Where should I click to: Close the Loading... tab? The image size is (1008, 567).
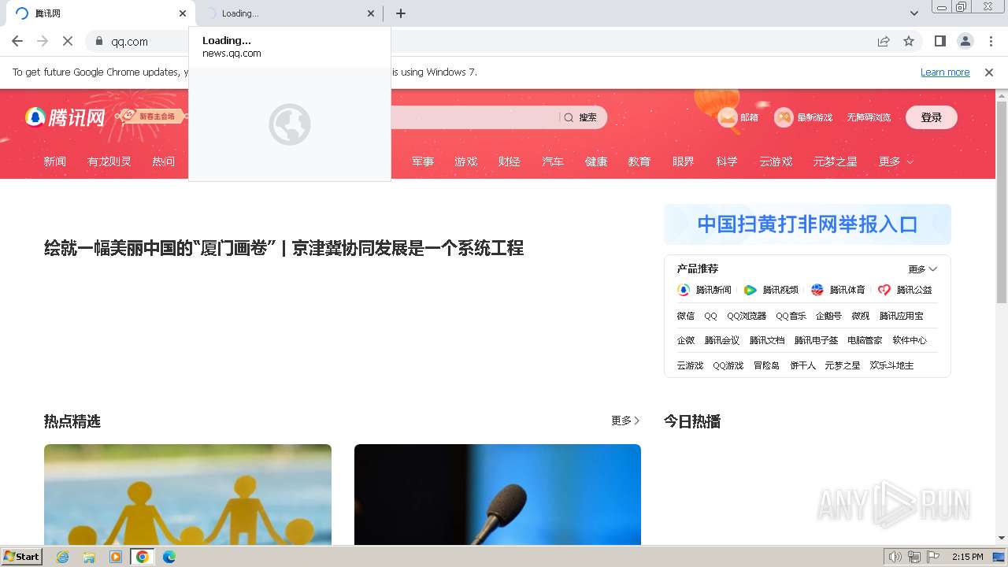tap(371, 13)
